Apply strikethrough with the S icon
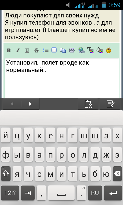The height and width of the screenshot is (205, 123). pos(36,50)
